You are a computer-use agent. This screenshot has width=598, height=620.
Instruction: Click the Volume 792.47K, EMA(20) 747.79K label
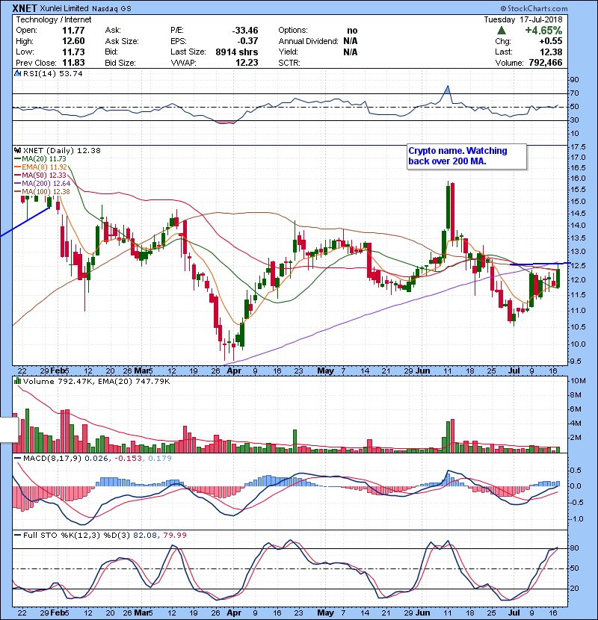[96, 381]
